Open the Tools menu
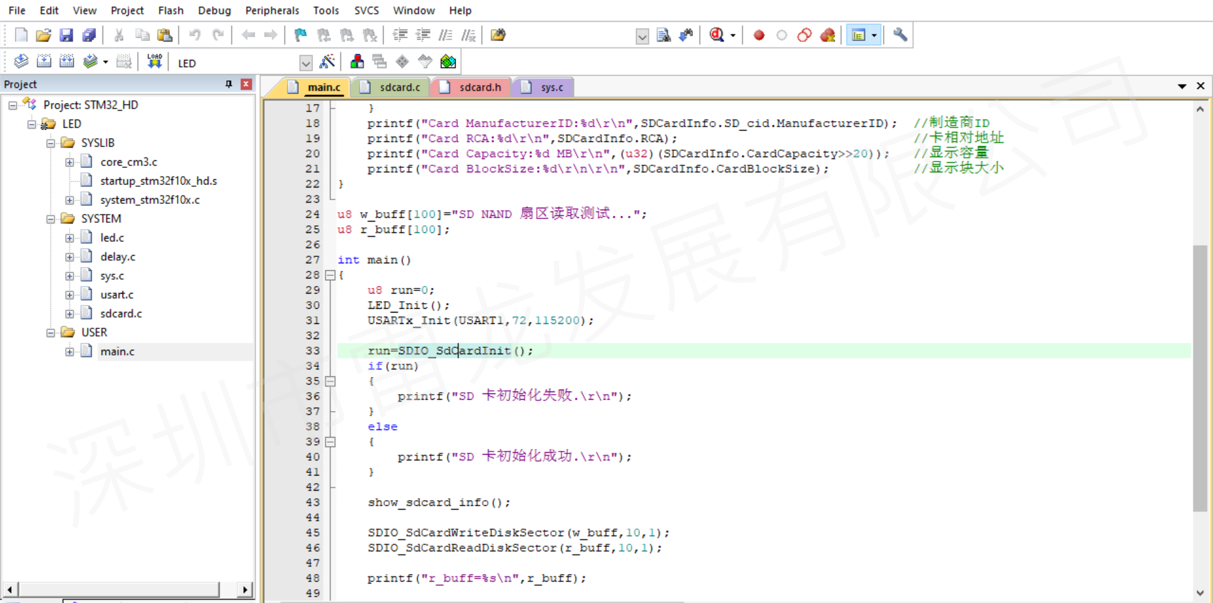Screen dimensions: 1213x603 326,11
